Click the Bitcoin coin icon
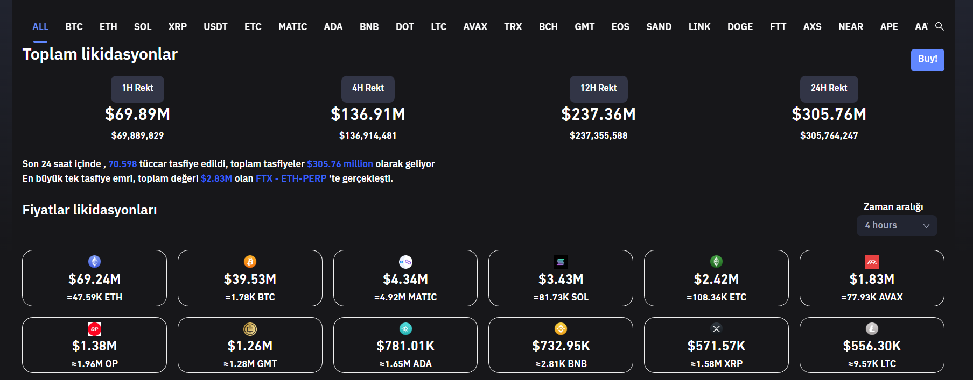973x380 pixels. 250,262
